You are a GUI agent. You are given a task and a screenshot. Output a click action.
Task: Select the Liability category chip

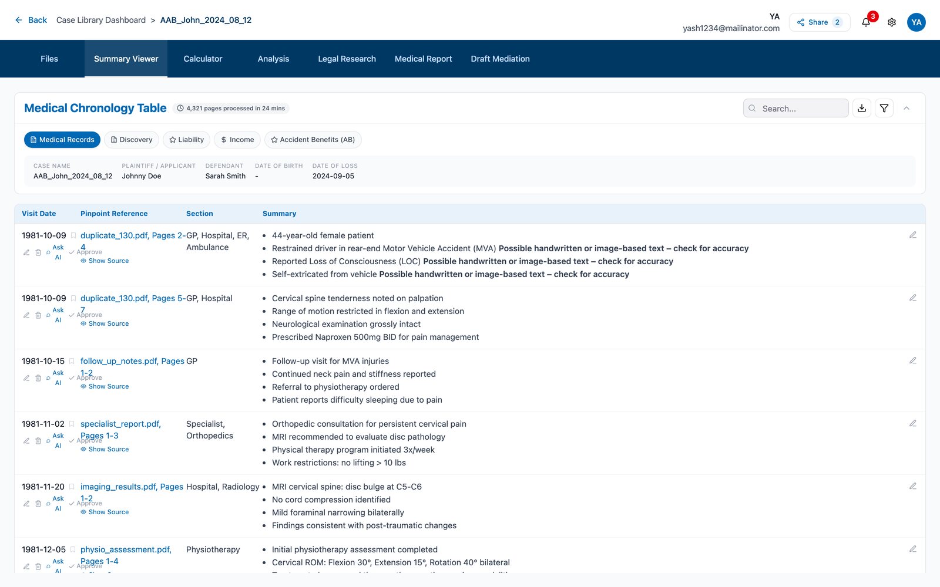(x=187, y=140)
